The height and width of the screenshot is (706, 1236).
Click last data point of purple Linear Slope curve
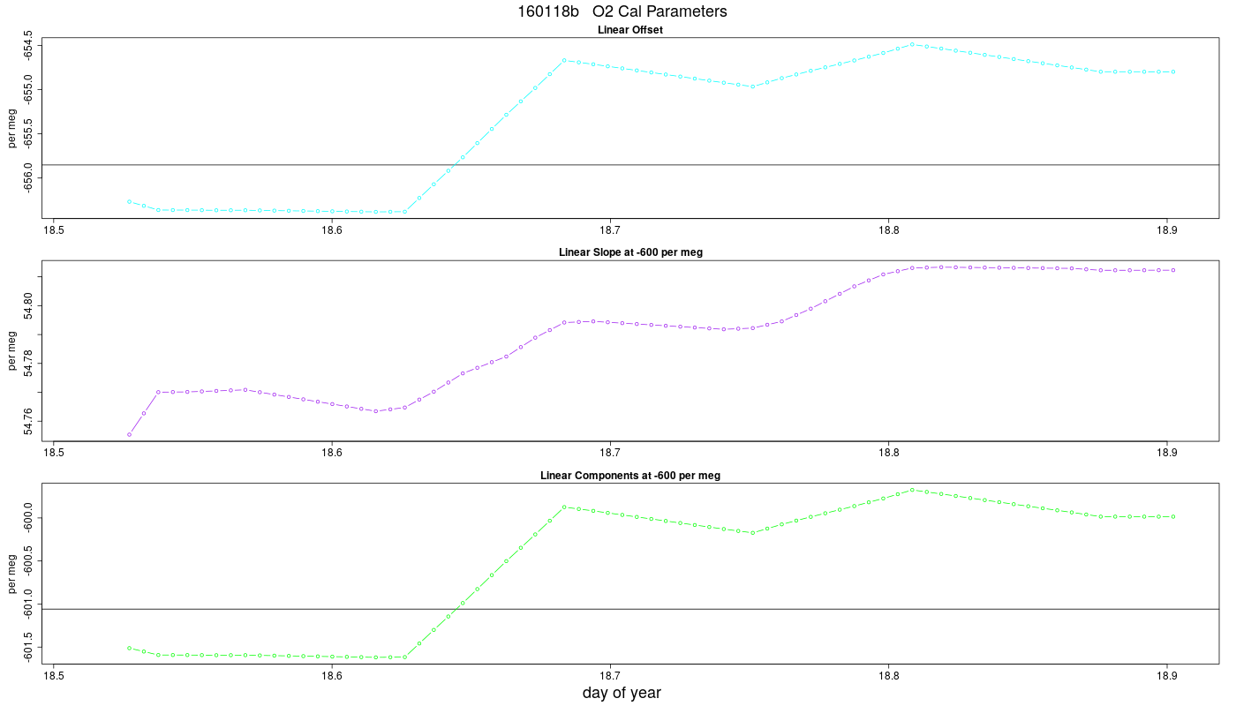1173,270
